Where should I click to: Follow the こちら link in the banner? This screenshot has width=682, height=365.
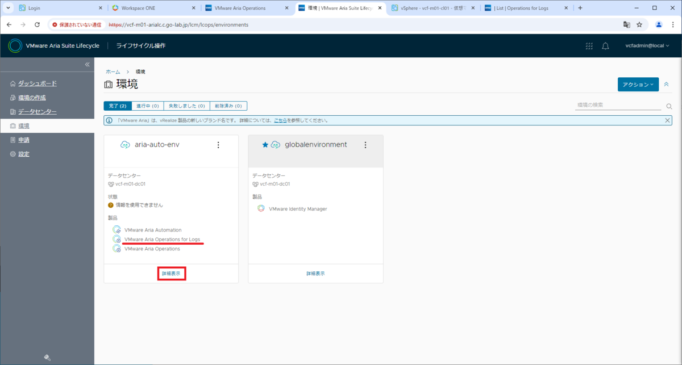pos(280,120)
